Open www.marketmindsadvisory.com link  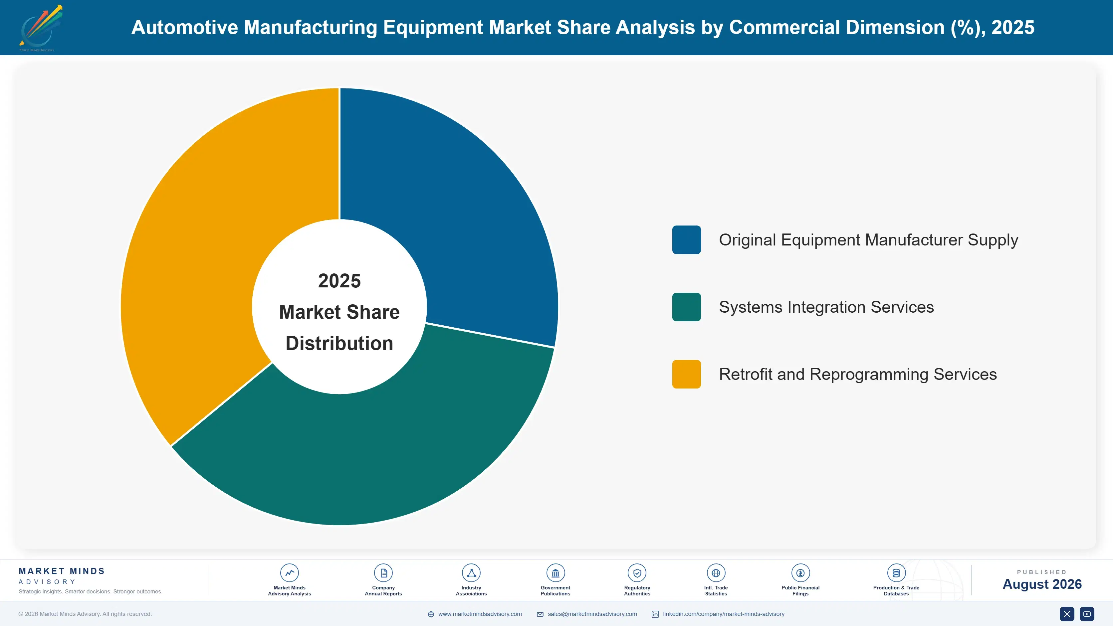480,614
